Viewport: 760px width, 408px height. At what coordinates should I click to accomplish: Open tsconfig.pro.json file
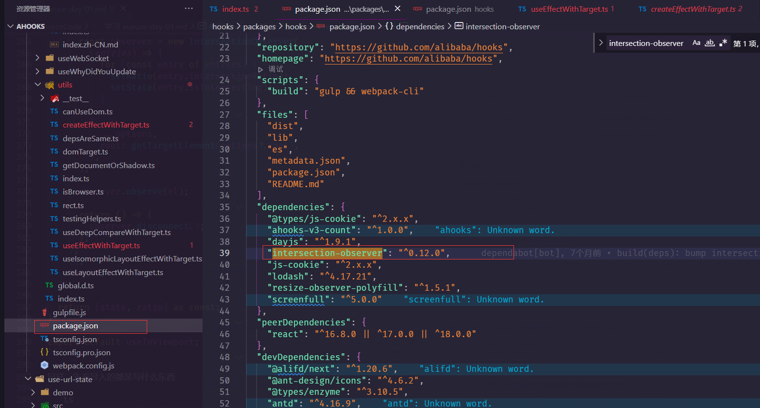[81, 352]
